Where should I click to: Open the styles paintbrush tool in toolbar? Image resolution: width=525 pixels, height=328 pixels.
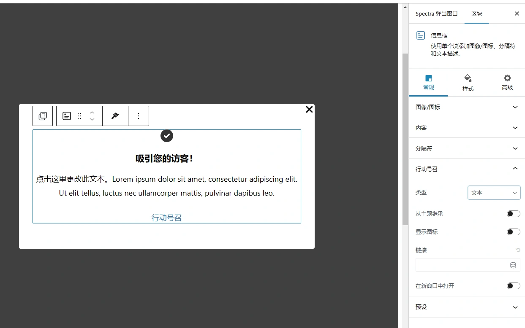(x=114, y=116)
